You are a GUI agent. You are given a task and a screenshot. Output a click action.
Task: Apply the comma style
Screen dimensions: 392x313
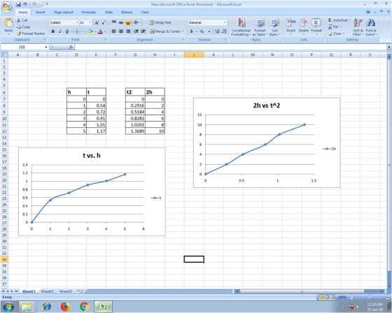click(x=209, y=31)
